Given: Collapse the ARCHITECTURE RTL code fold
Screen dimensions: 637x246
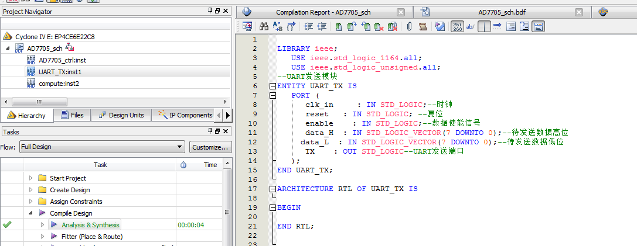Looking at the screenshot, I should 272,189.
